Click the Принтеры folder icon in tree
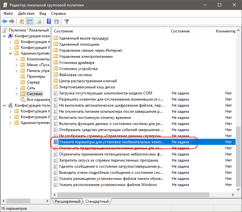242x212 pixels. [22, 76]
